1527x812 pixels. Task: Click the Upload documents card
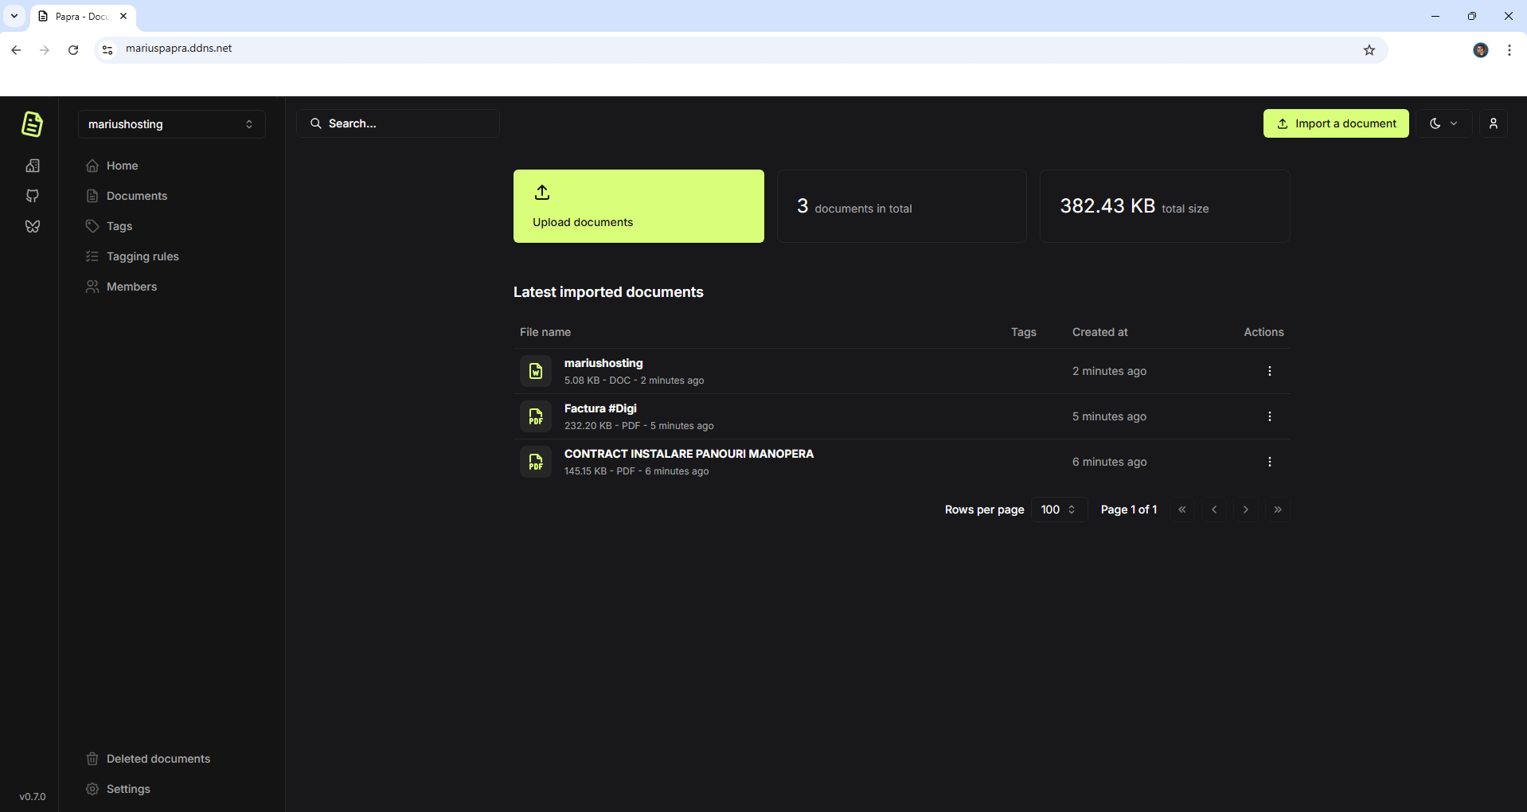(x=638, y=206)
